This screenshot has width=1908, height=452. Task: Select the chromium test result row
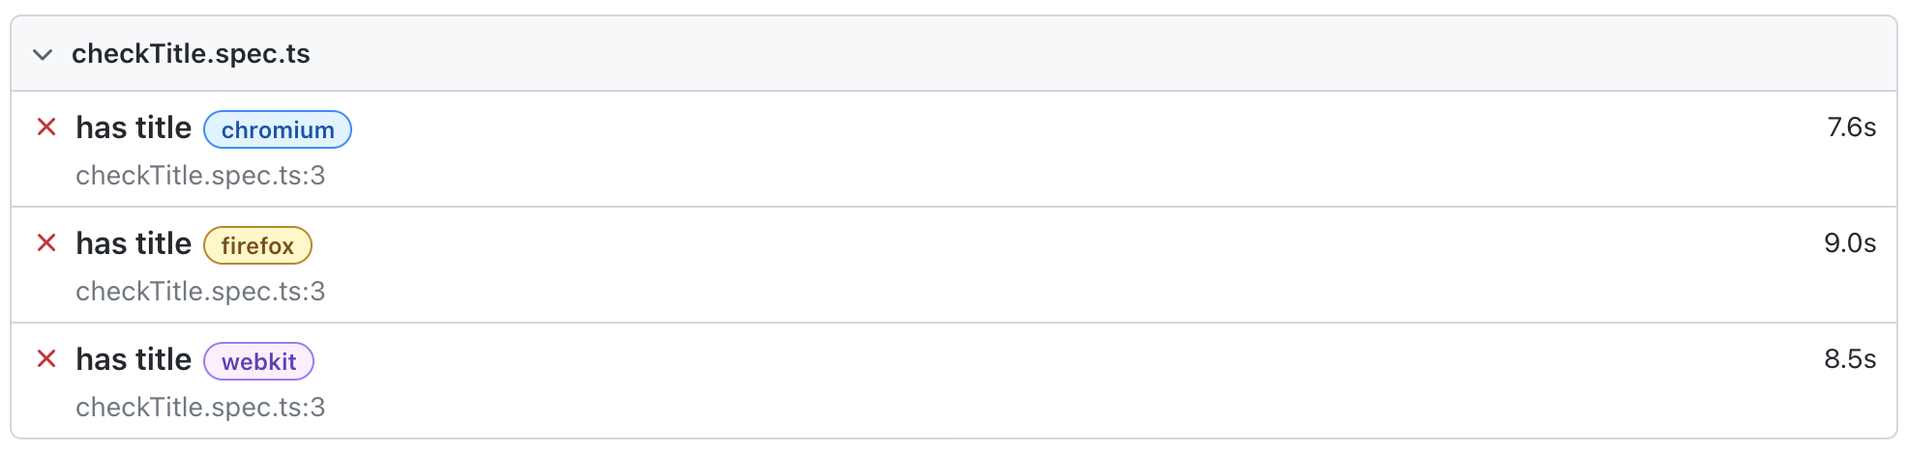tap(968, 150)
